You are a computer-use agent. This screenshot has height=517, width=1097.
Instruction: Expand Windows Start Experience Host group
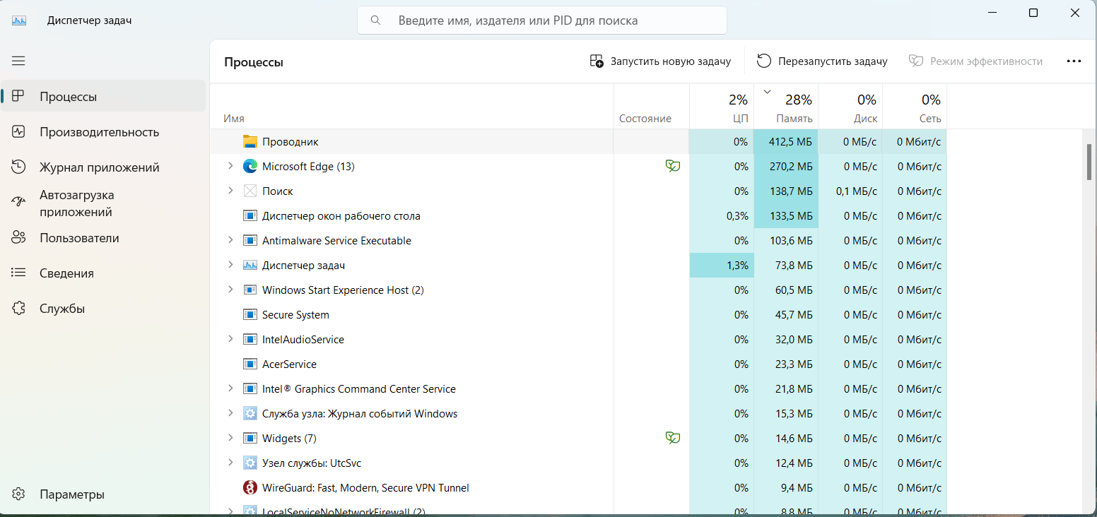click(230, 290)
